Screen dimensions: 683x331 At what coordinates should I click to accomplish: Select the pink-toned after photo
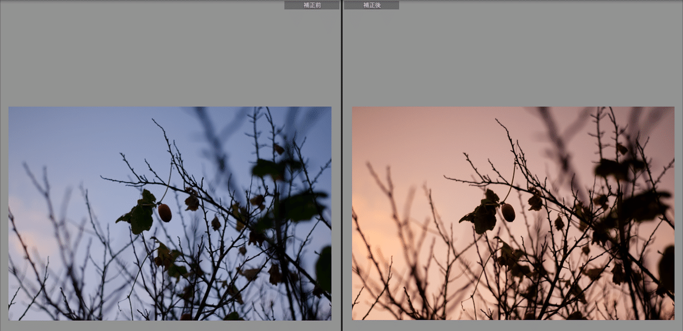pos(513,213)
